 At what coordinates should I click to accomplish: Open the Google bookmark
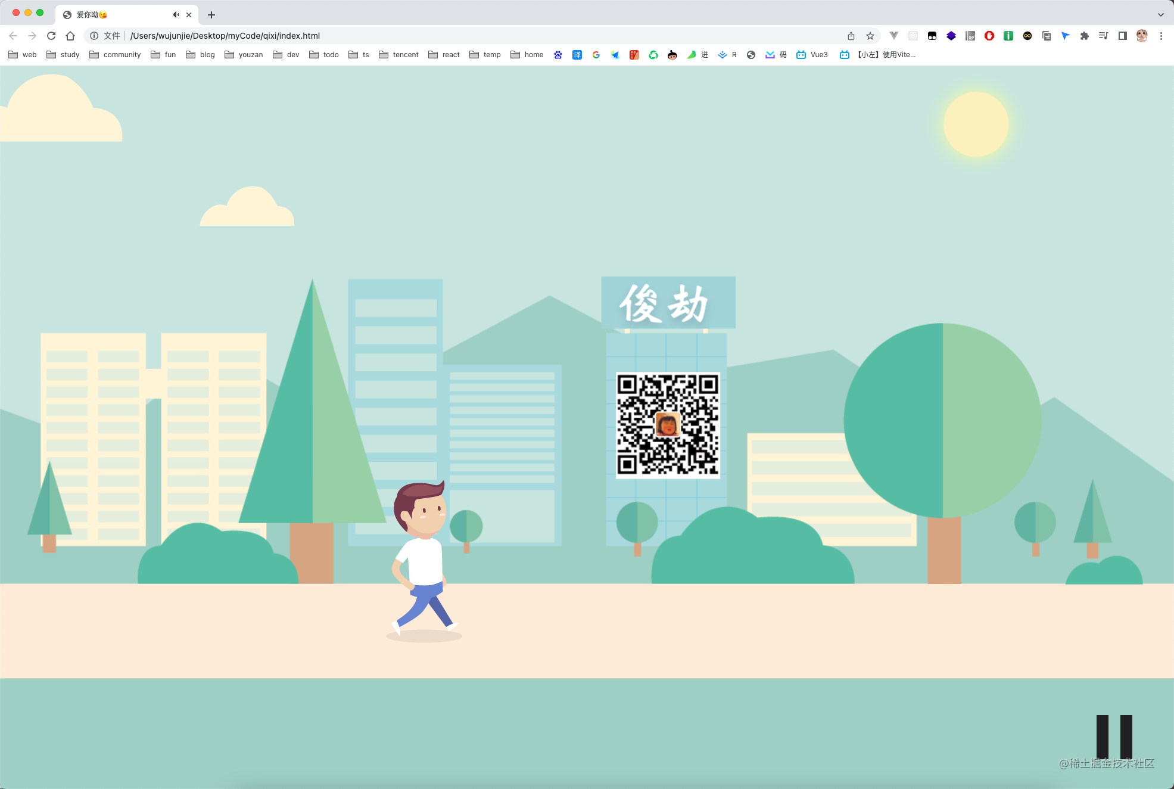[x=596, y=55]
